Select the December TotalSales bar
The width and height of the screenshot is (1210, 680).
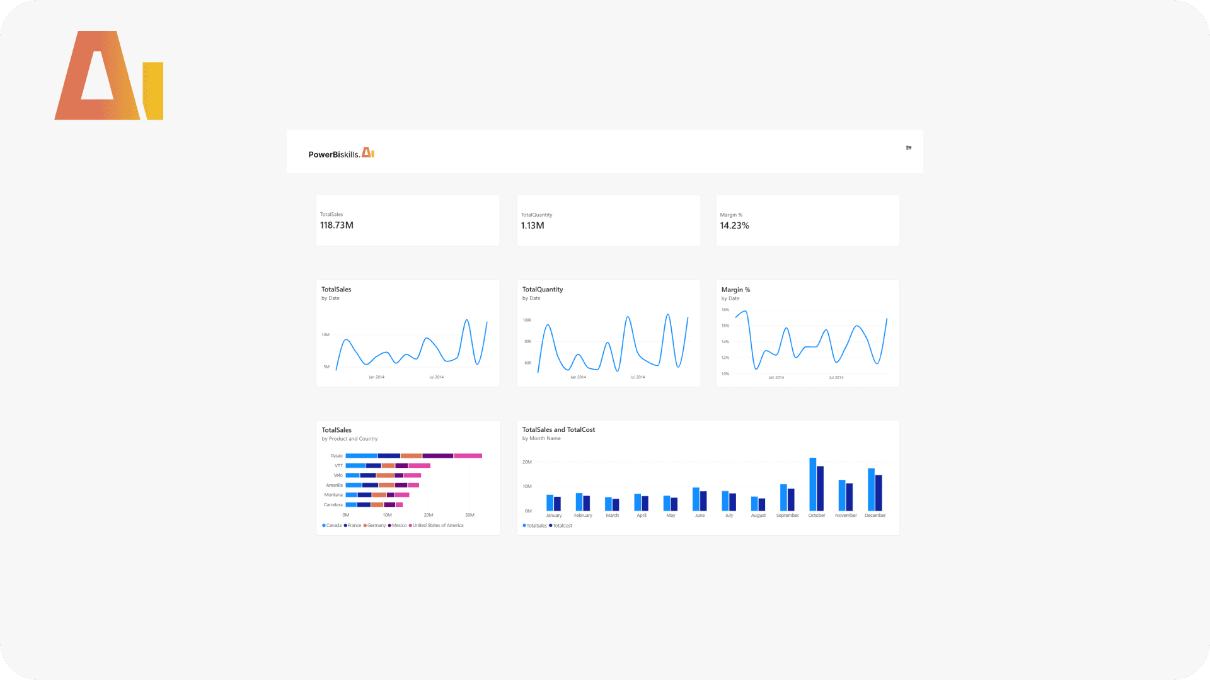tap(872, 489)
